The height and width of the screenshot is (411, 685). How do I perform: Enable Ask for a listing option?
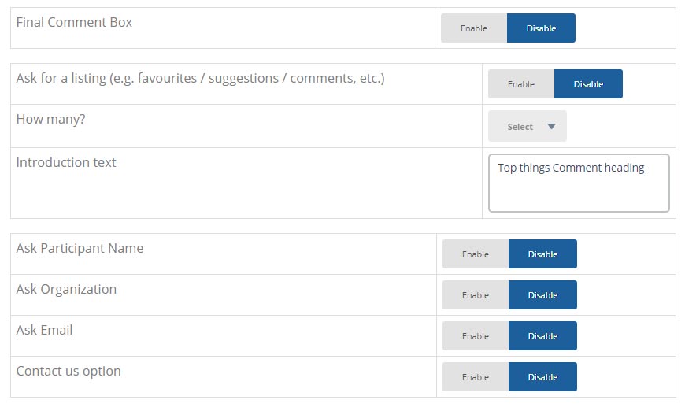(521, 84)
